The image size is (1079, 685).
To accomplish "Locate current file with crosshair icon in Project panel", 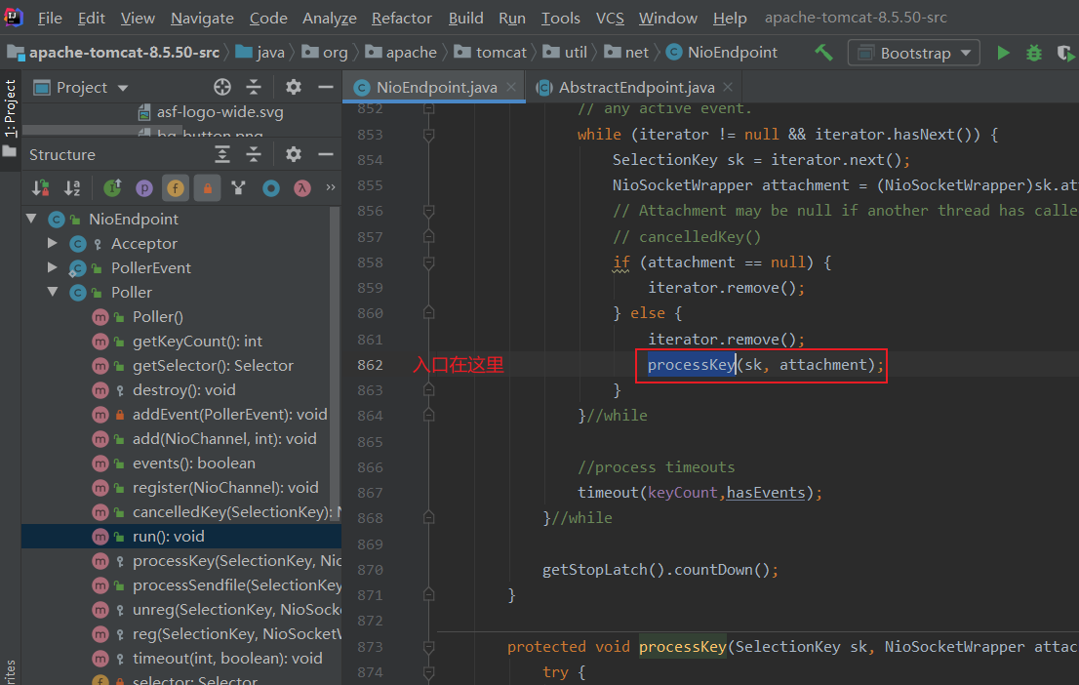I will point(222,87).
